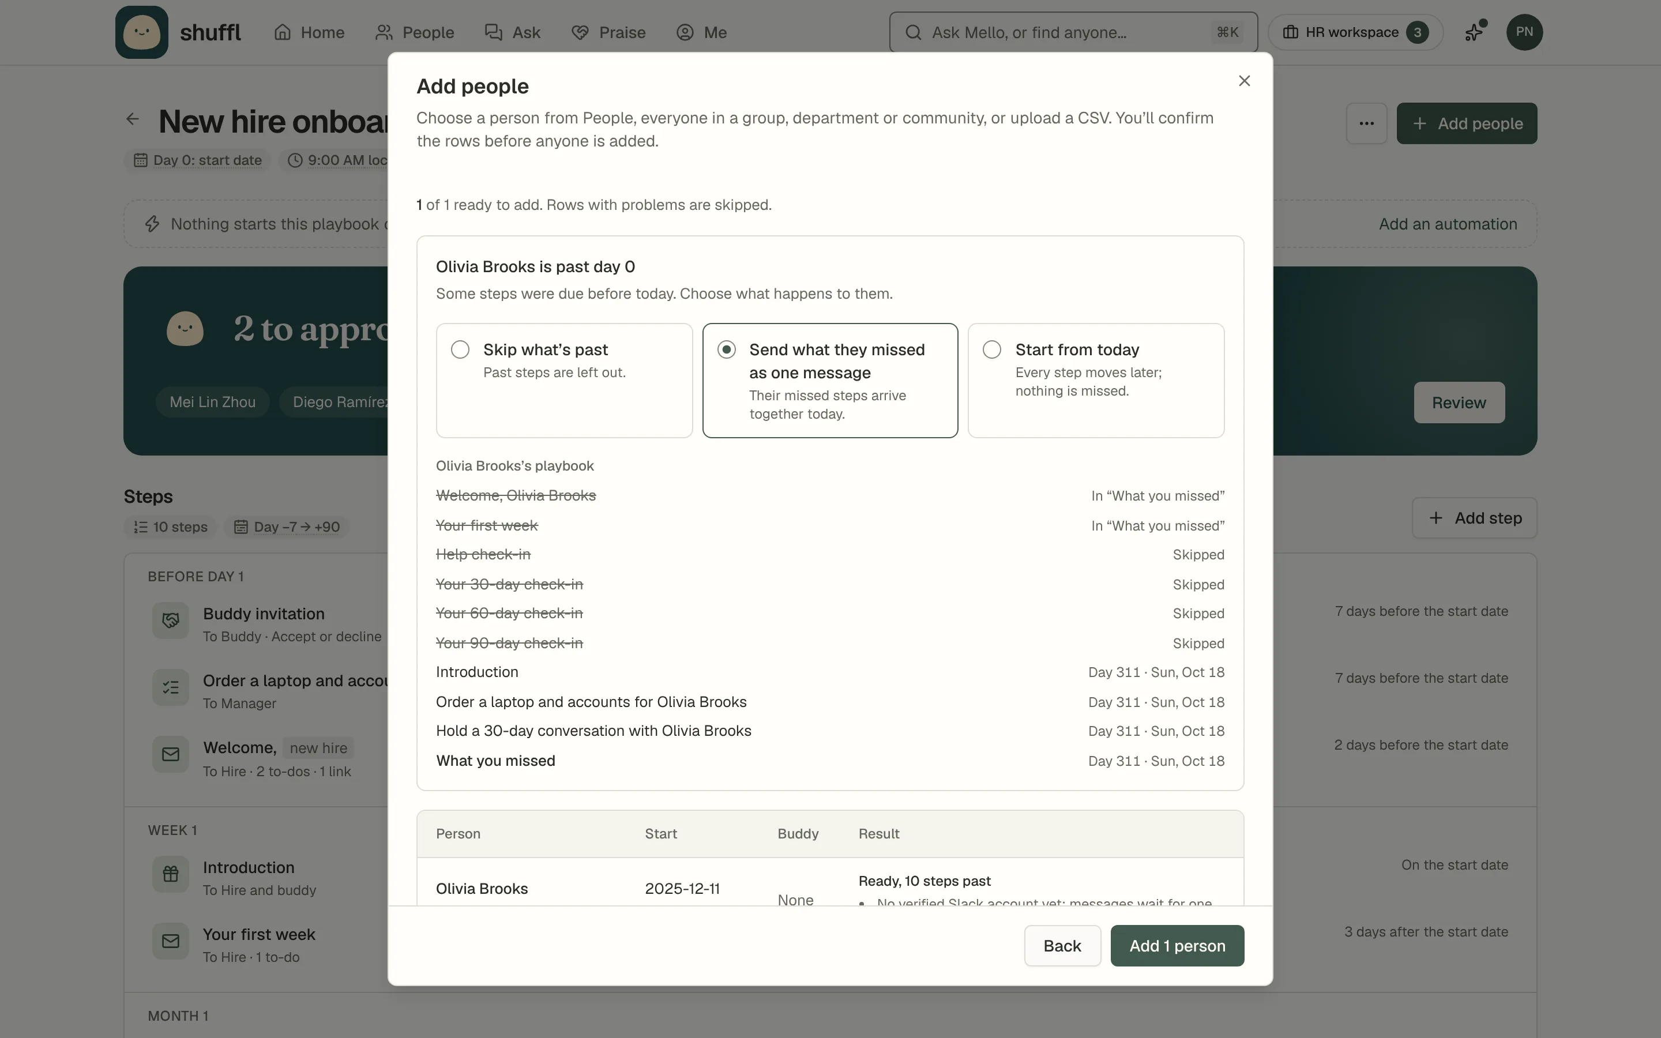Open the three-dot more options menu

point(1366,123)
